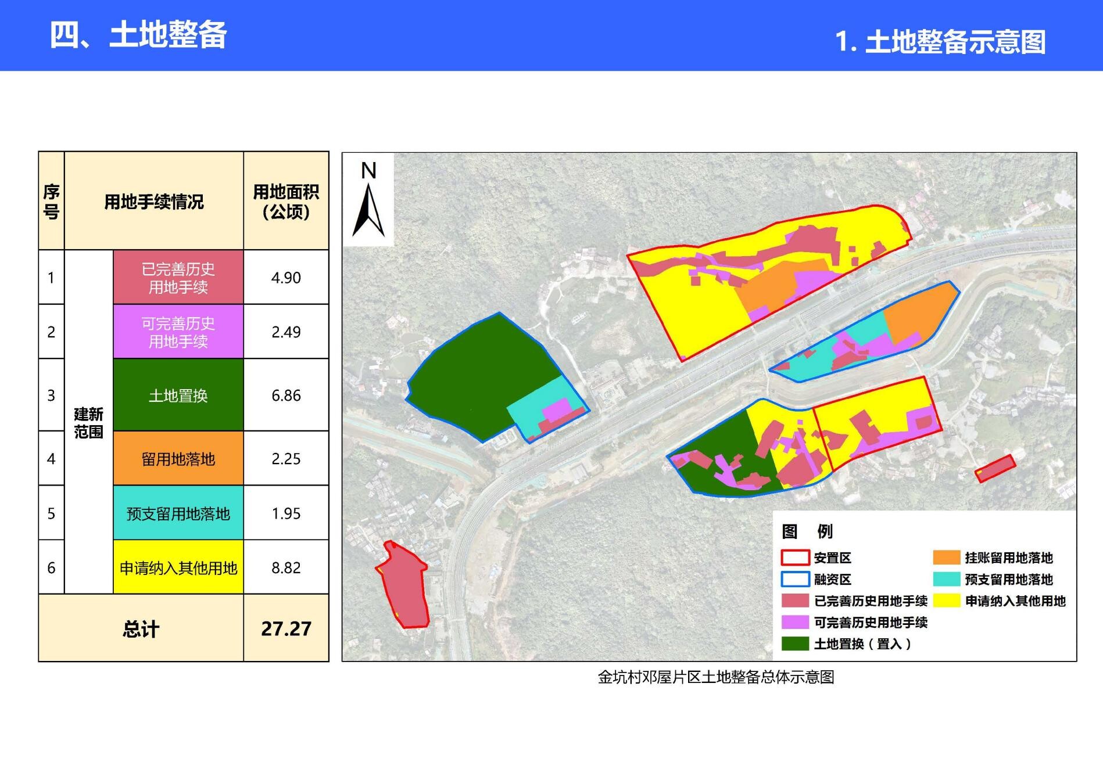Click the magenta 可完善历史用地手续 legend swatch
1103x780 pixels.
click(795, 622)
